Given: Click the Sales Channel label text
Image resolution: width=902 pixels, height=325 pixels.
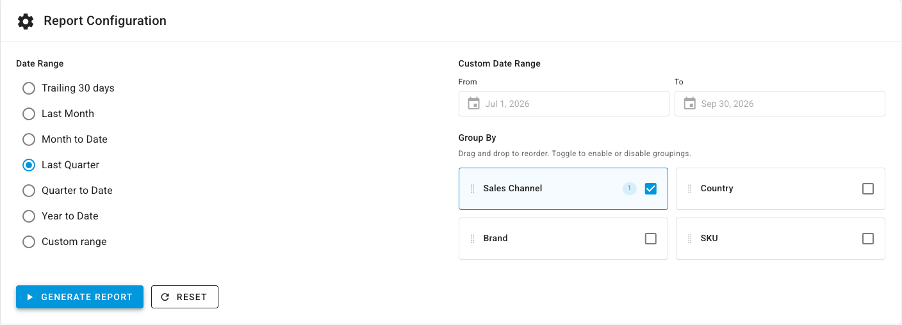Looking at the screenshot, I should [x=512, y=189].
